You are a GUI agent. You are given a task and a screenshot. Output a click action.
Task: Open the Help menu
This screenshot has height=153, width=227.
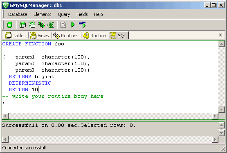99,14
